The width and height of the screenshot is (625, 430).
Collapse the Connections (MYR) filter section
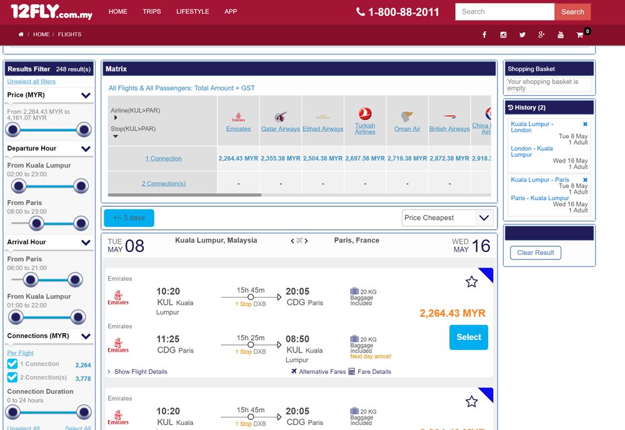click(86, 336)
